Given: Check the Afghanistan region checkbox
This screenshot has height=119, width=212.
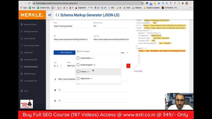Looking at the screenshot, I should (x=78, y=79).
